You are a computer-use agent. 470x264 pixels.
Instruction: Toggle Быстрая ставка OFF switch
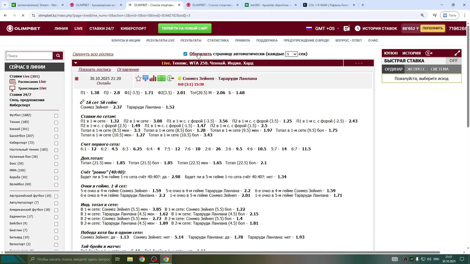tap(453, 61)
